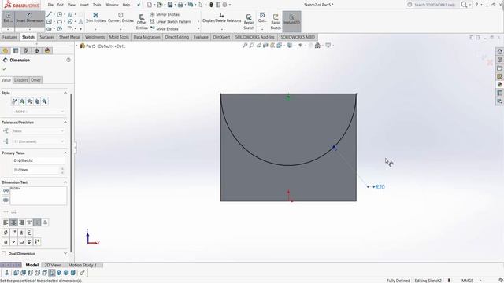The height and width of the screenshot is (283, 504).
Task: Click the Print toolbar icon
Action: [x=180, y=5]
